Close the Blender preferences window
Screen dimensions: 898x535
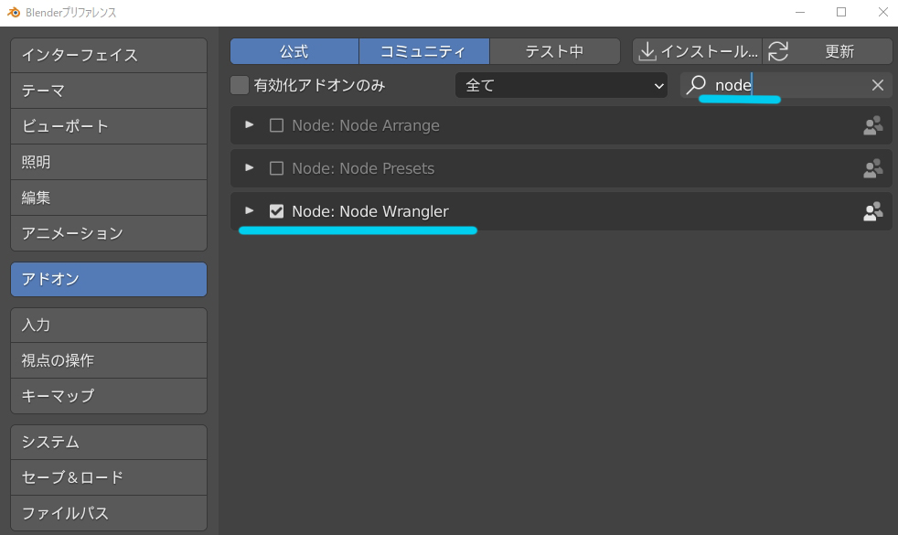(883, 12)
